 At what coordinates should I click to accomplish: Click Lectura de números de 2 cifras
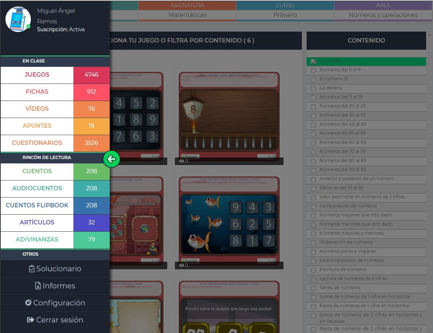tap(353, 278)
